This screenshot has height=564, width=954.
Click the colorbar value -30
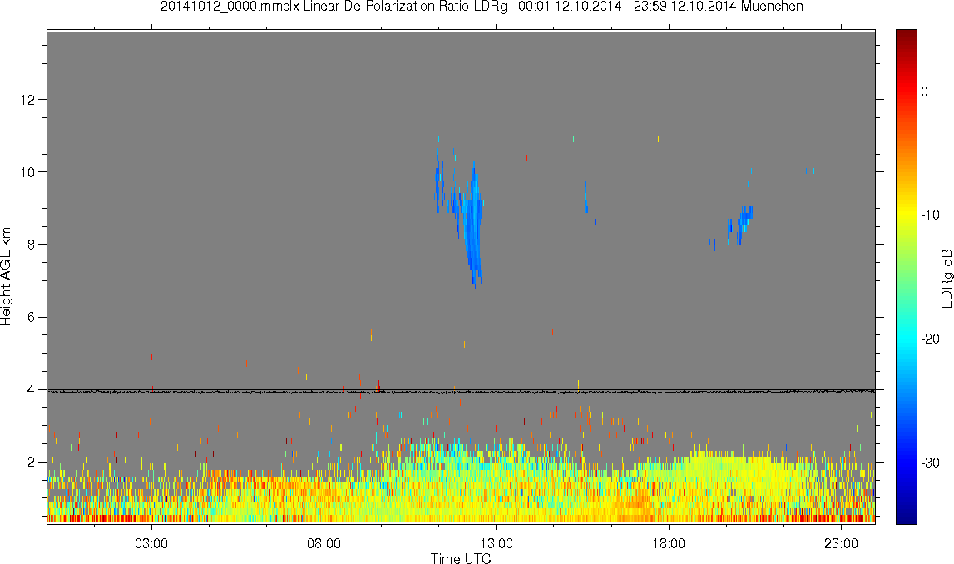click(x=930, y=463)
